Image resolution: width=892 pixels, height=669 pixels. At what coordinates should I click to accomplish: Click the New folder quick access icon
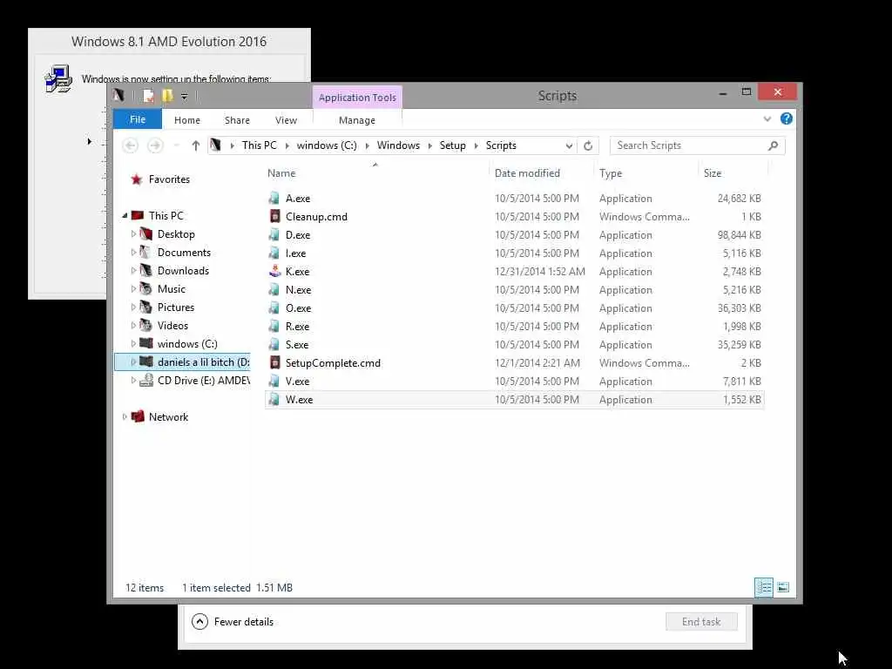167,96
